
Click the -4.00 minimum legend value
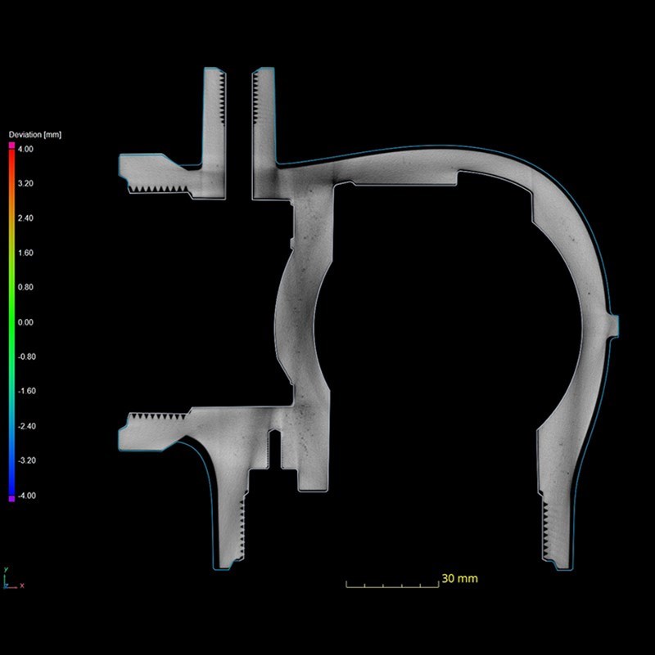tap(27, 496)
